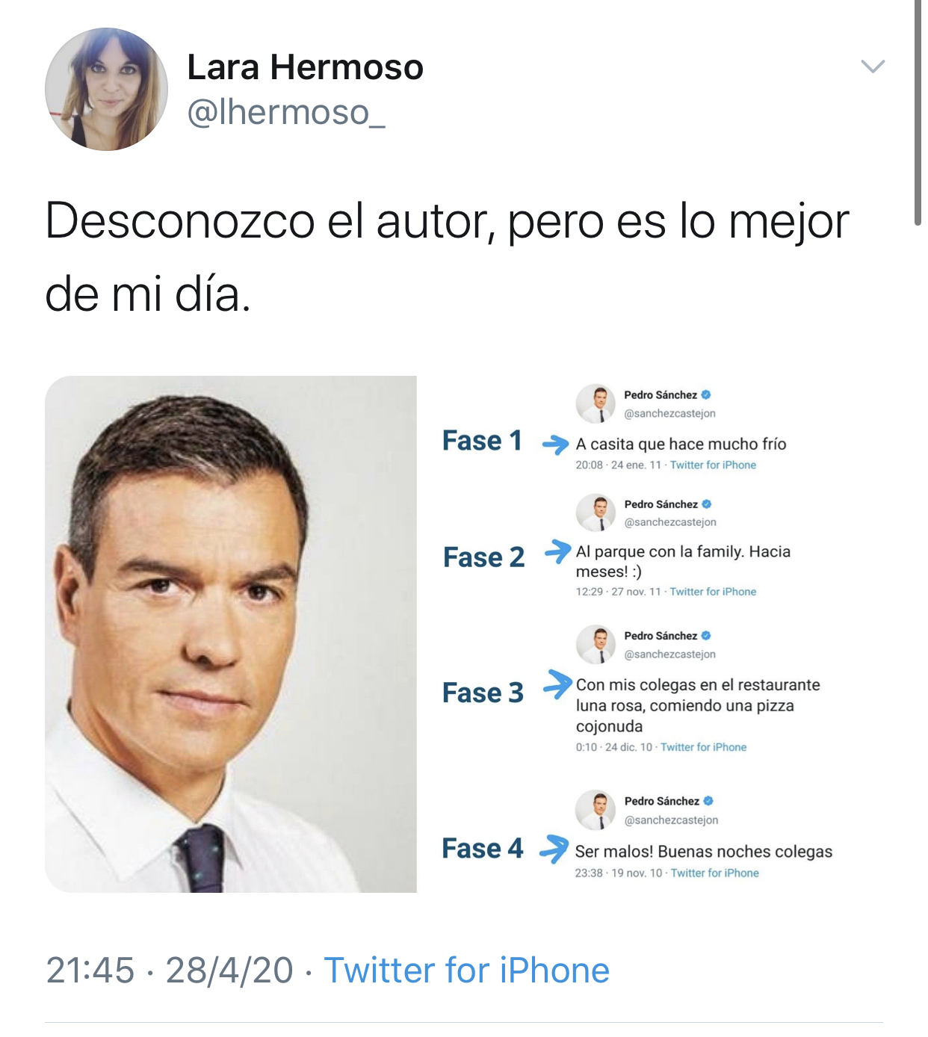Tap the verified badge in the Fase 4 tweet
Image resolution: width=928 pixels, height=1037 pixels.
(708, 801)
